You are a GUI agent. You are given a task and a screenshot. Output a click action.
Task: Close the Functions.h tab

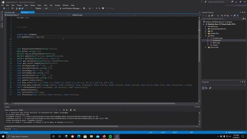pyautogui.click(x=34, y=12)
